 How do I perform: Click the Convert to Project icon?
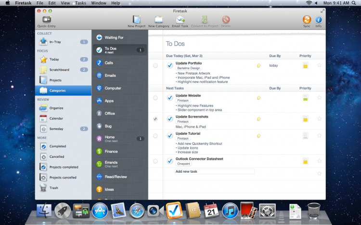205,20
